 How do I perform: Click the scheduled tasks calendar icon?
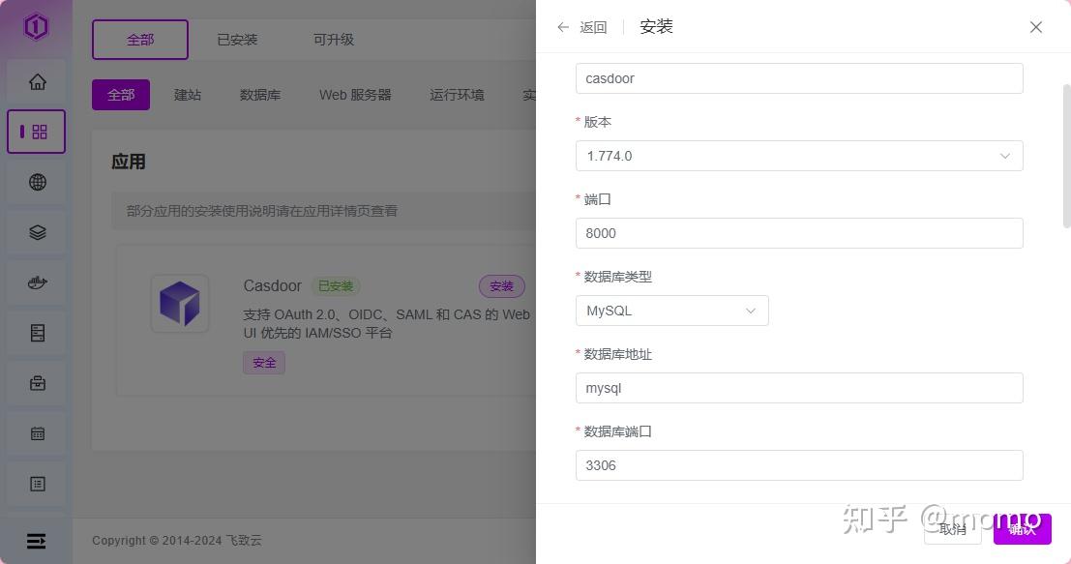click(x=36, y=432)
